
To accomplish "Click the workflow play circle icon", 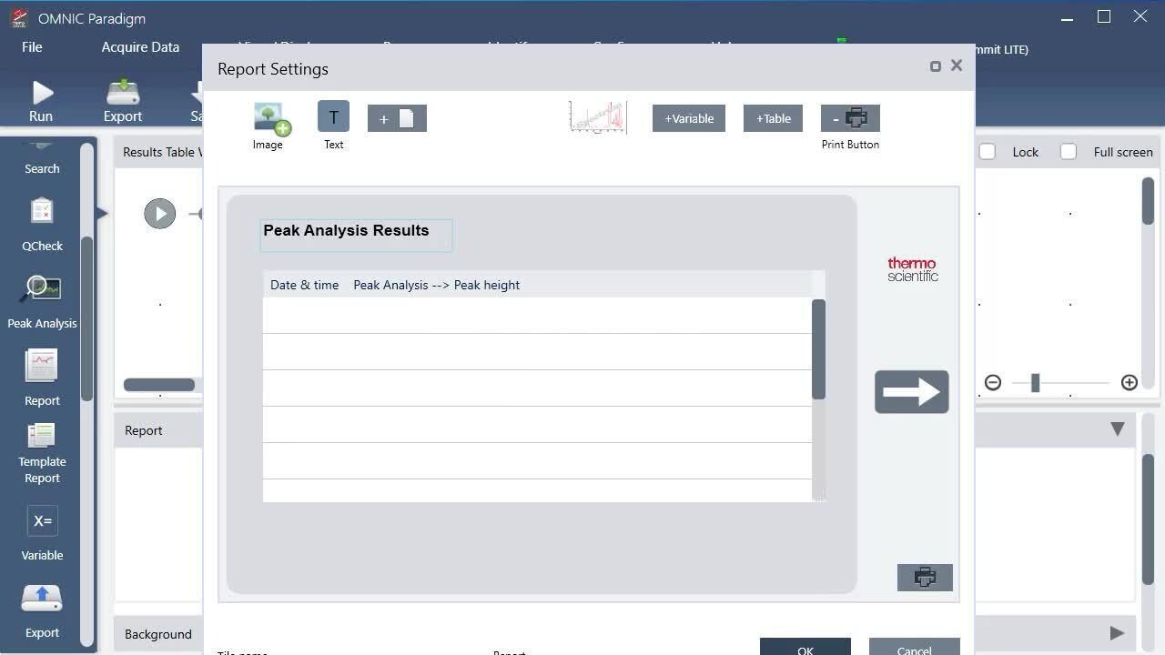I will click(x=159, y=214).
